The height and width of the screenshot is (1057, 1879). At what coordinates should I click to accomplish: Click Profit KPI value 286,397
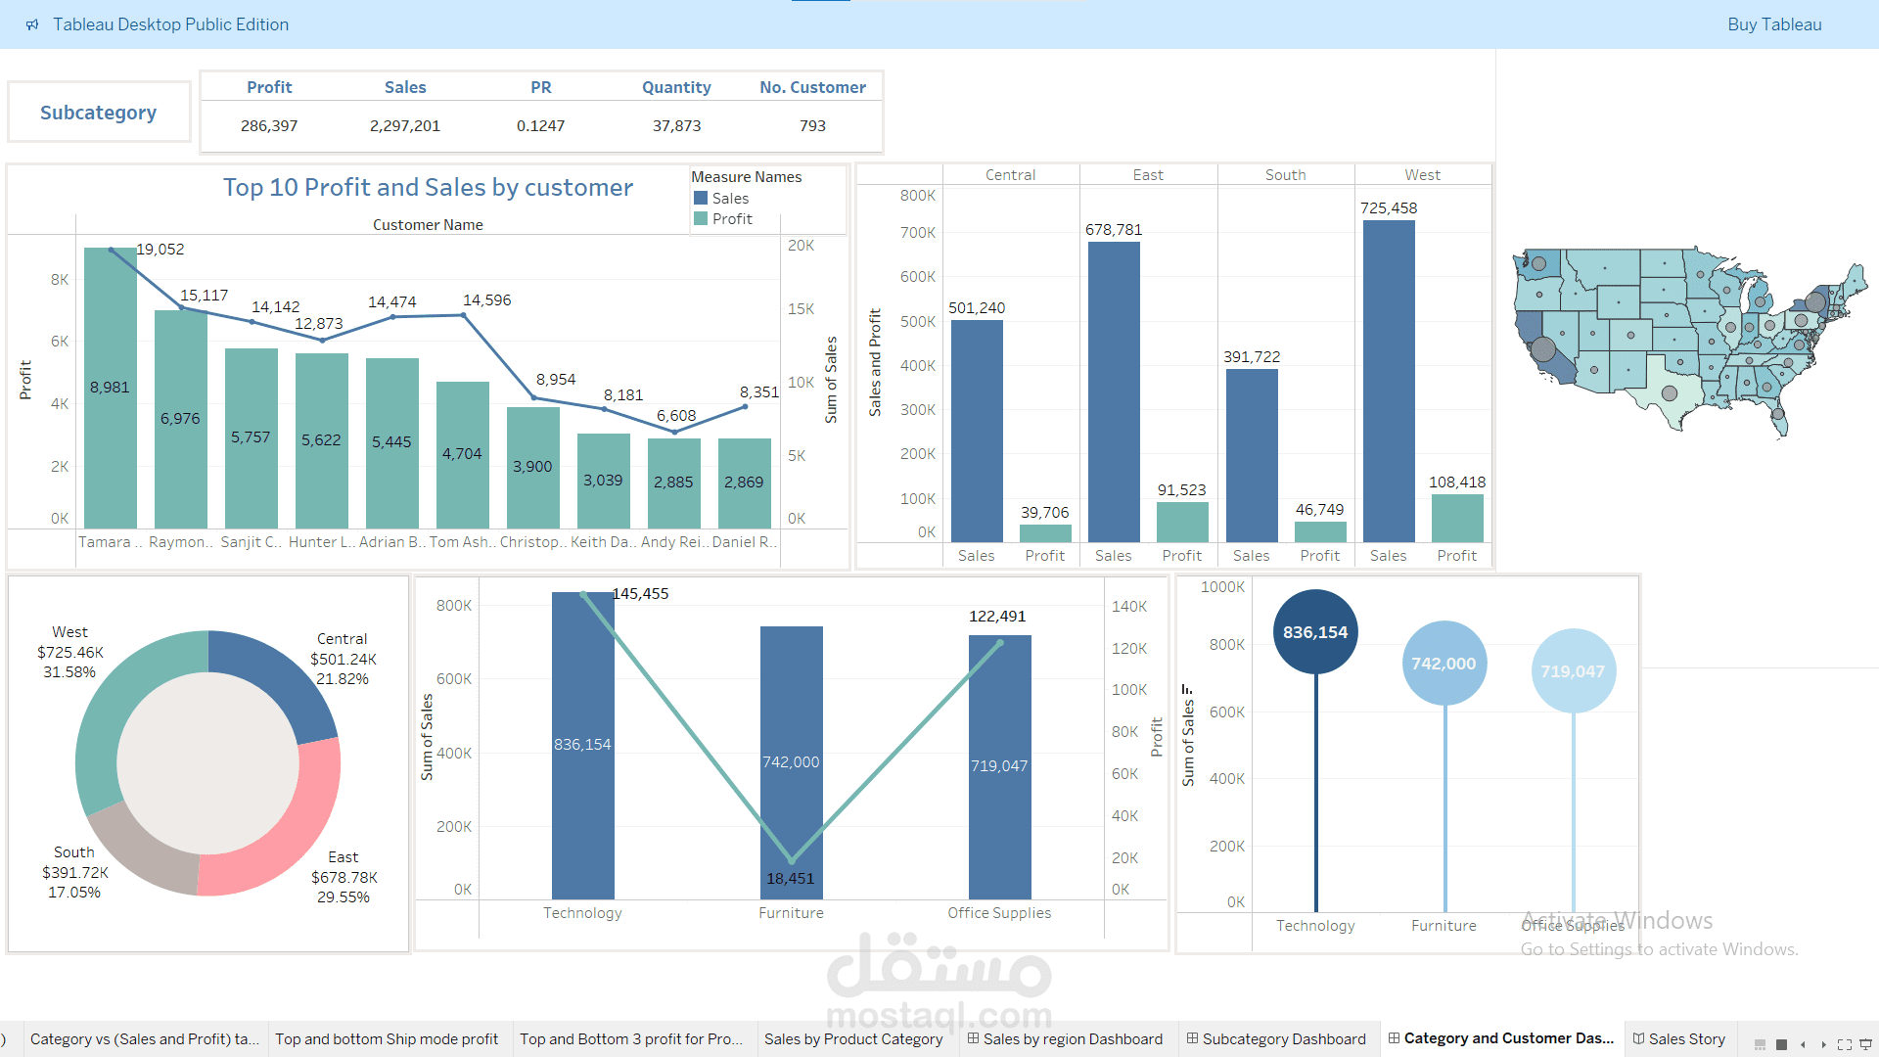click(x=269, y=125)
